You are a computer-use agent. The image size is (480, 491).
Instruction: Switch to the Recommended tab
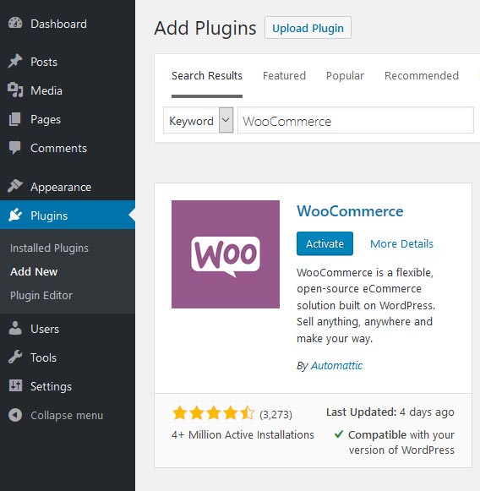pos(422,75)
